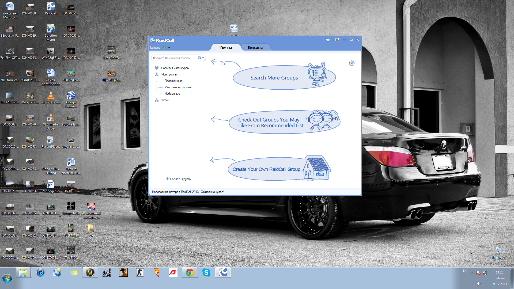Image resolution: width=514 pixels, height=289 pixels.
Task: Click the ole folder on the desktop
Action: pyautogui.click(x=91, y=231)
